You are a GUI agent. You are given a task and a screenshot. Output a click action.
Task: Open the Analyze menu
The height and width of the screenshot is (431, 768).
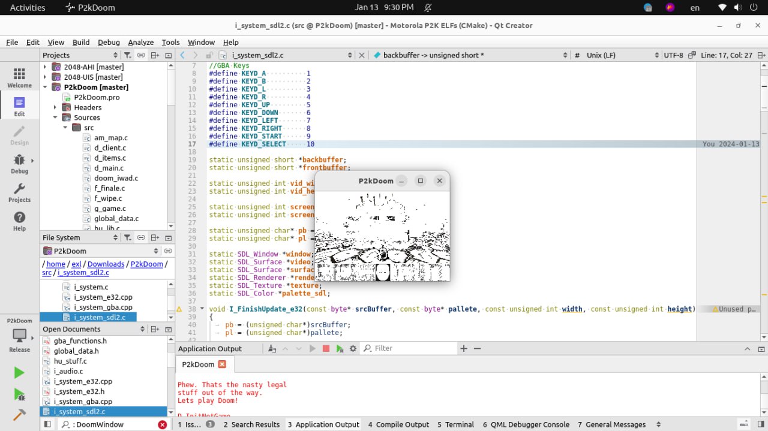(140, 42)
